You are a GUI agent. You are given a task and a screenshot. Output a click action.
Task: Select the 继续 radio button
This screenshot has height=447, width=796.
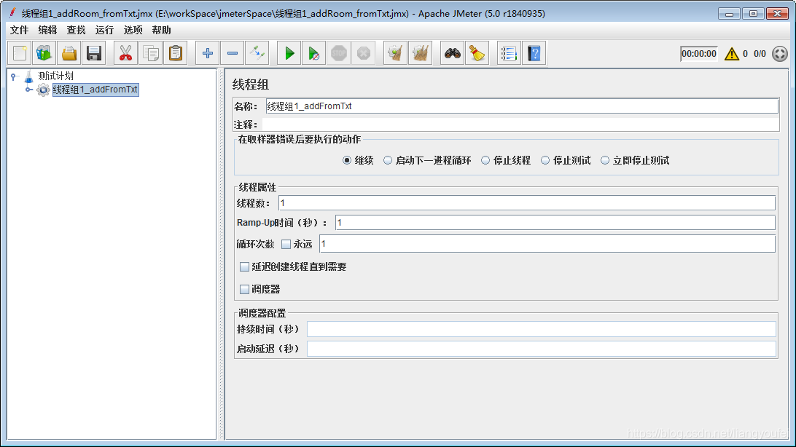[x=347, y=160]
